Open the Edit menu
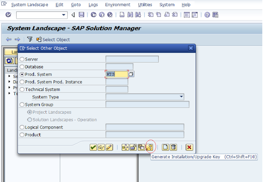Viewport: 264px width, 182px height. [59, 5]
